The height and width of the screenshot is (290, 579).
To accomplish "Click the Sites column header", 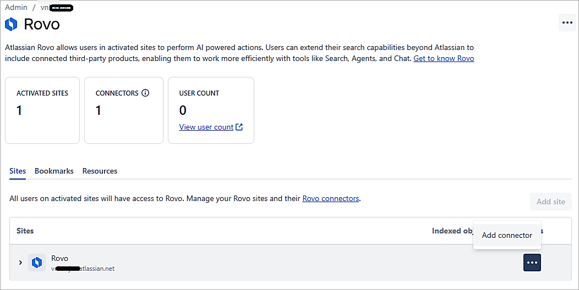I will [25, 231].
